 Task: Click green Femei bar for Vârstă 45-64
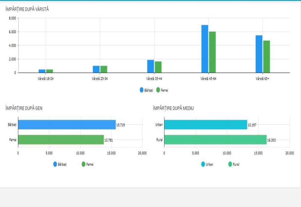[x=212, y=52]
